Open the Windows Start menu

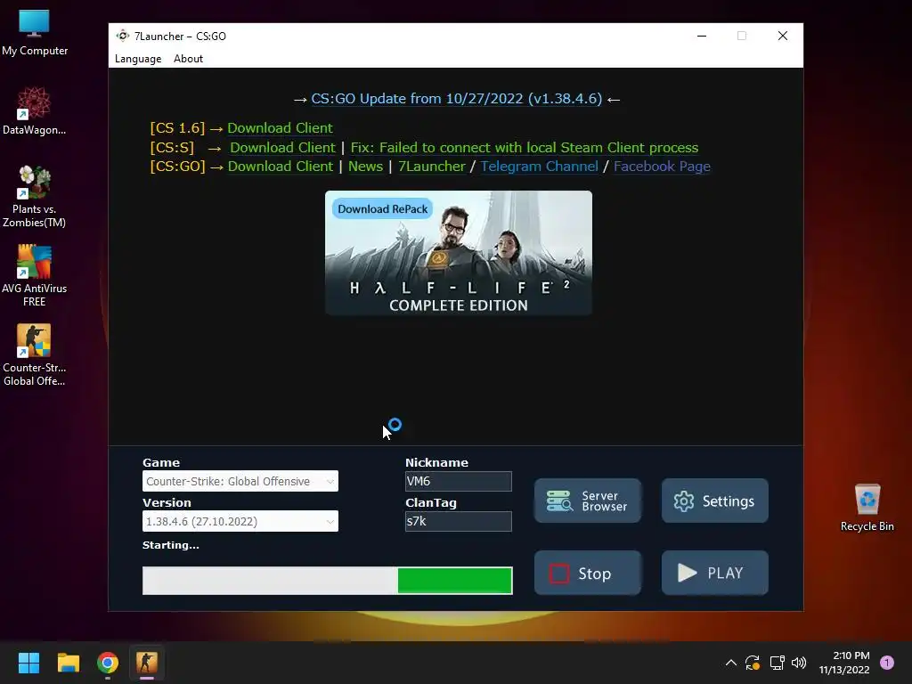[28, 663]
